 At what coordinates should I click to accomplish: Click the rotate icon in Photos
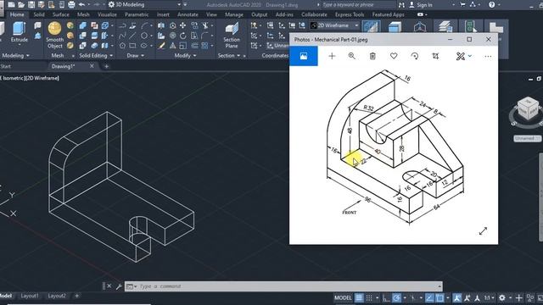(x=415, y=56)
